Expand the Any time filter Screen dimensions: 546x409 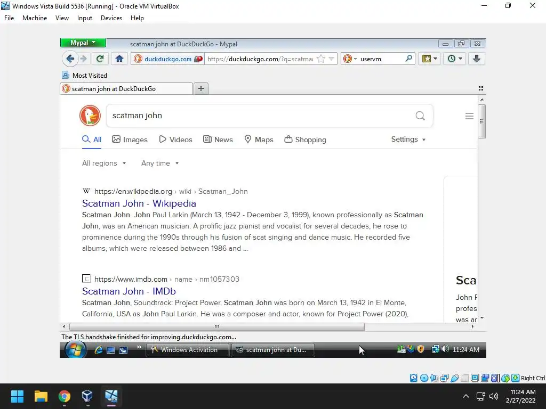click(x=160, y=163)
